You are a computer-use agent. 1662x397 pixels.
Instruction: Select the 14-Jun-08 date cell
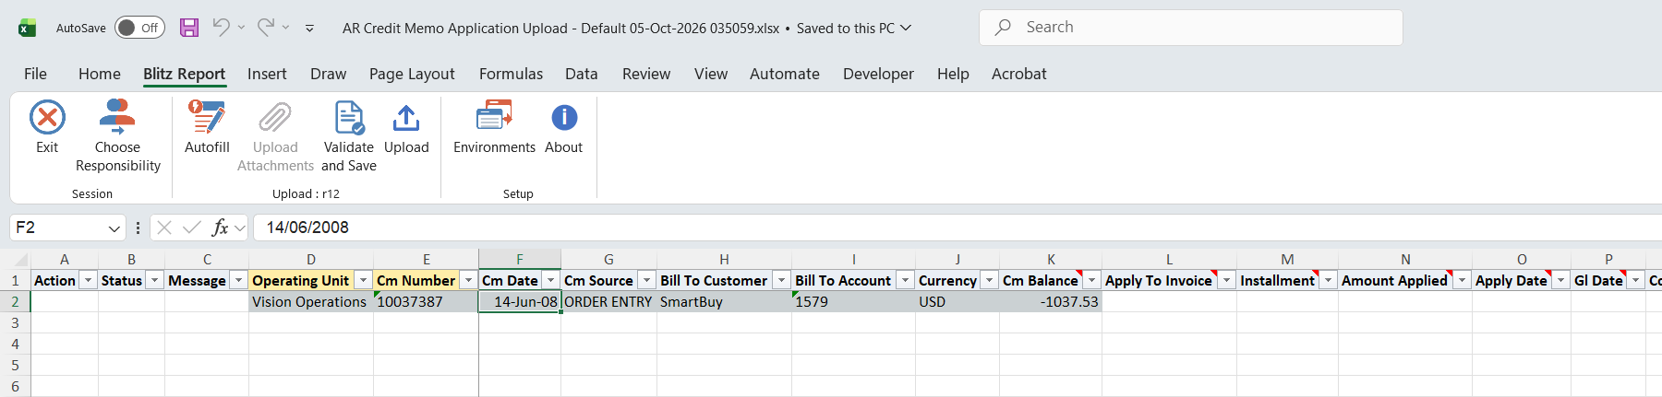tap(520, 301)
